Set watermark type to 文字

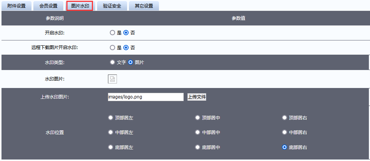coord(112,63)
